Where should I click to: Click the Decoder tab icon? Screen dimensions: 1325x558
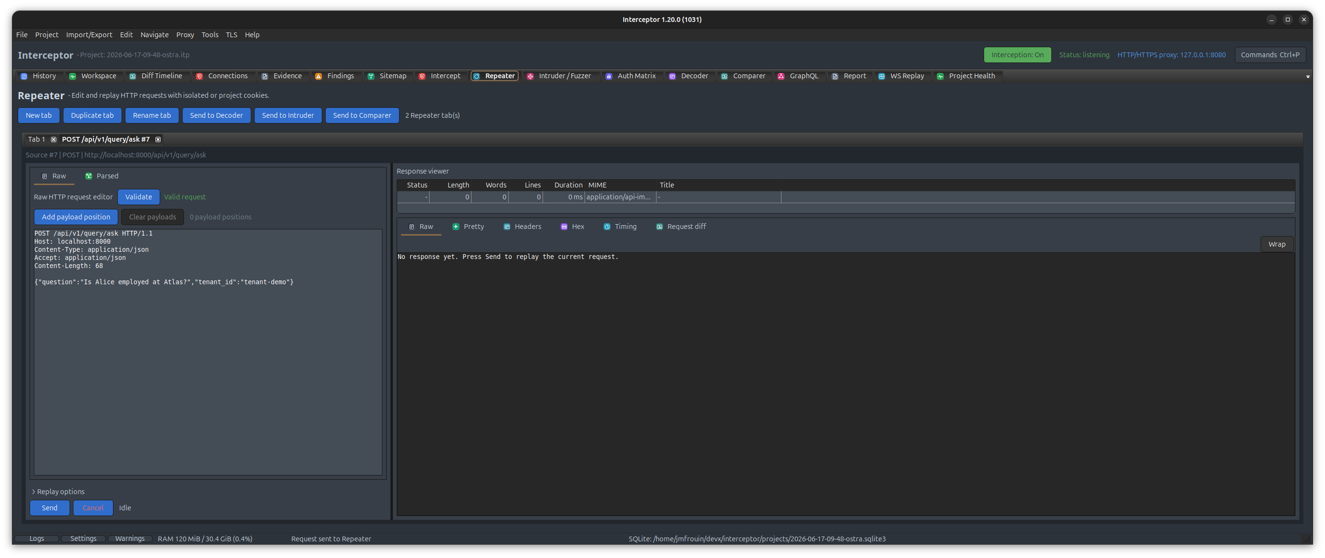pos(672,76)
